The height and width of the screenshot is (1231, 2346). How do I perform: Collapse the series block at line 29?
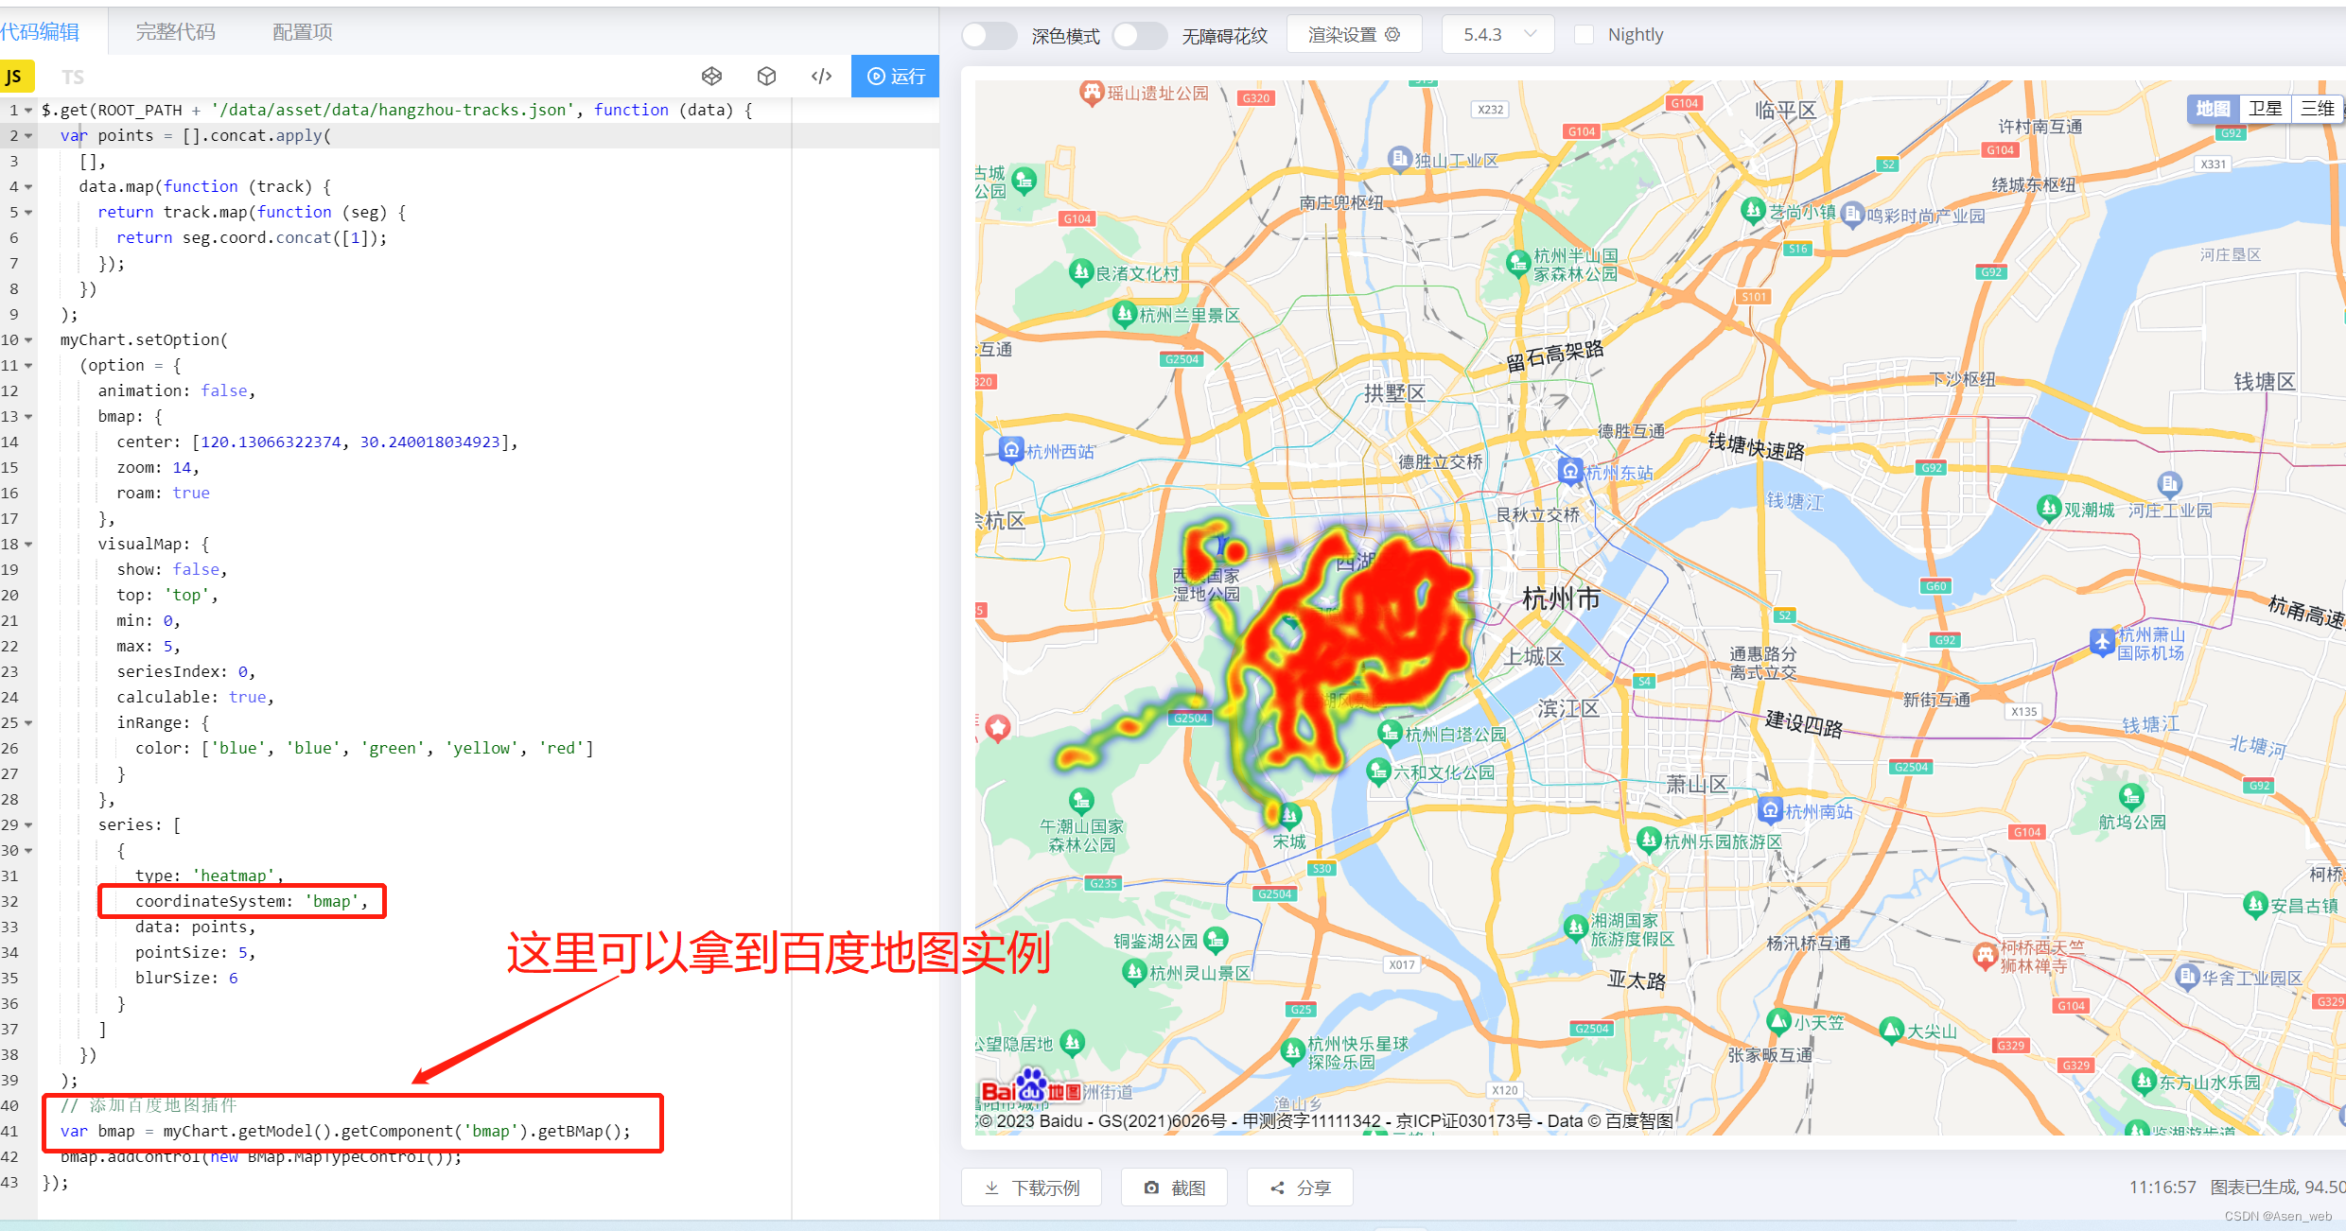[x=27, y=824]
